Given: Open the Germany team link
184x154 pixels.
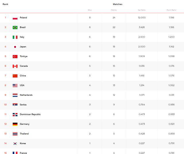Looking at the screenshot, I should (x=24, y=124).
